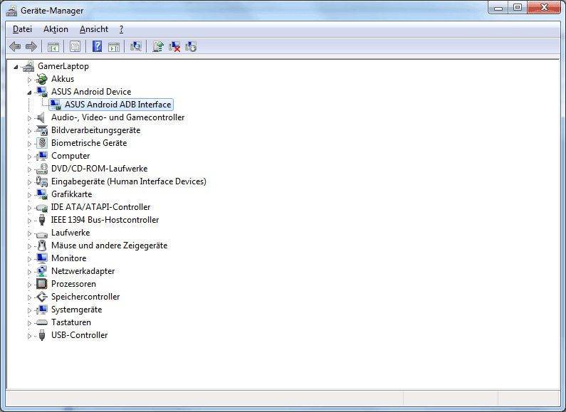The width and height of the screenshot is (566, 412).
Task: Expand the Netzwerkadapter category
Action: click(29, 272)
